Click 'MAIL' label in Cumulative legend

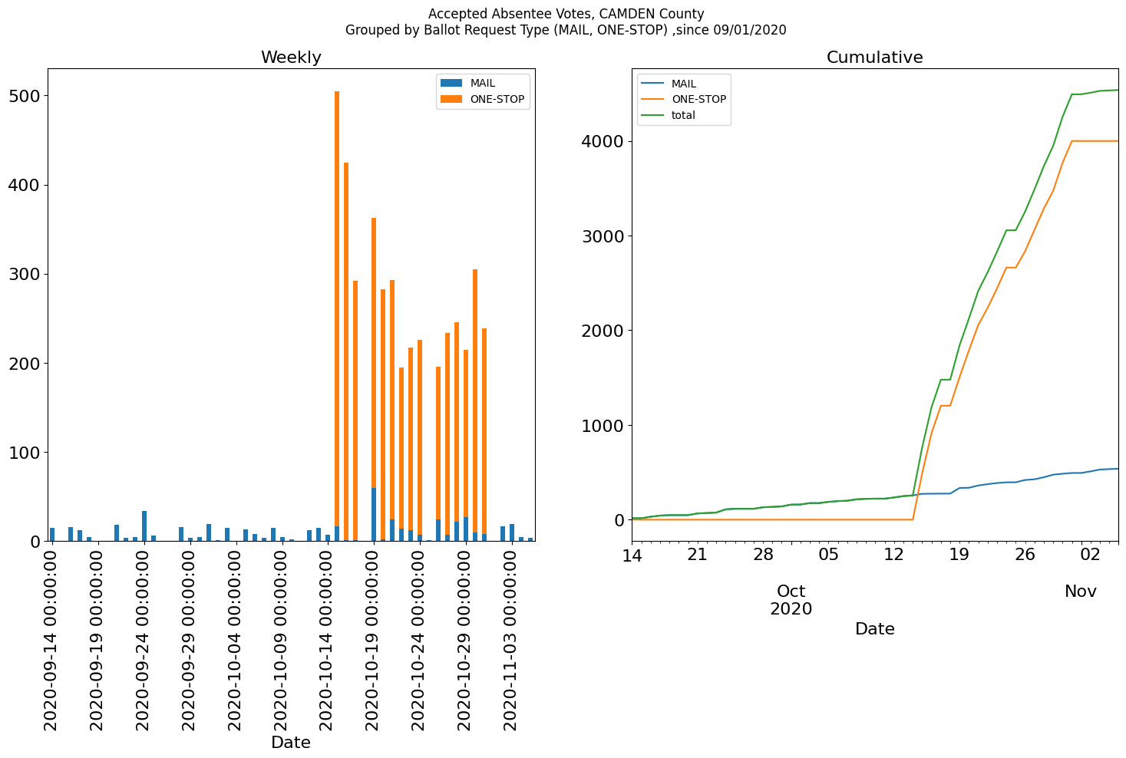(x=684, y=84)
